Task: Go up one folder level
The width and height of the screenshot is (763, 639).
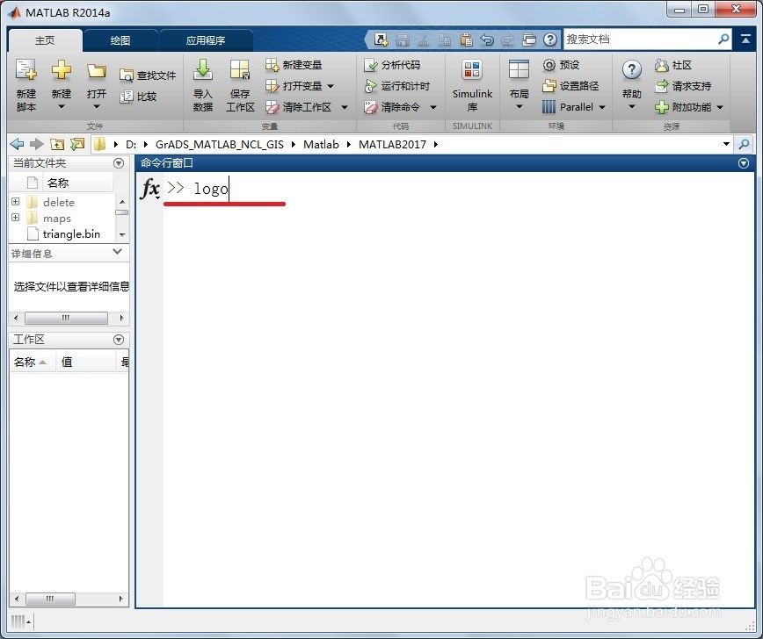Action: click(x=57, y=144)
